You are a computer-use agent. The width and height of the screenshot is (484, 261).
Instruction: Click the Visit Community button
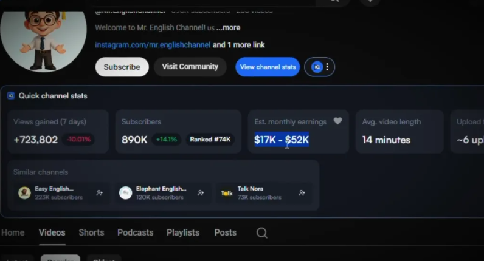(x=190, y=67)
